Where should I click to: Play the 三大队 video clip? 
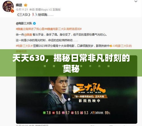coord(76,89)
